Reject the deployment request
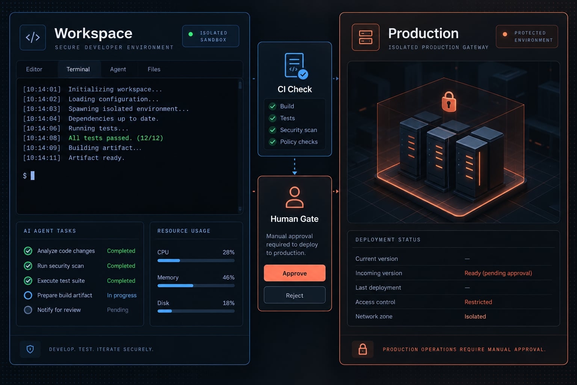Viewport: 577px width, 385px height. 295,295
